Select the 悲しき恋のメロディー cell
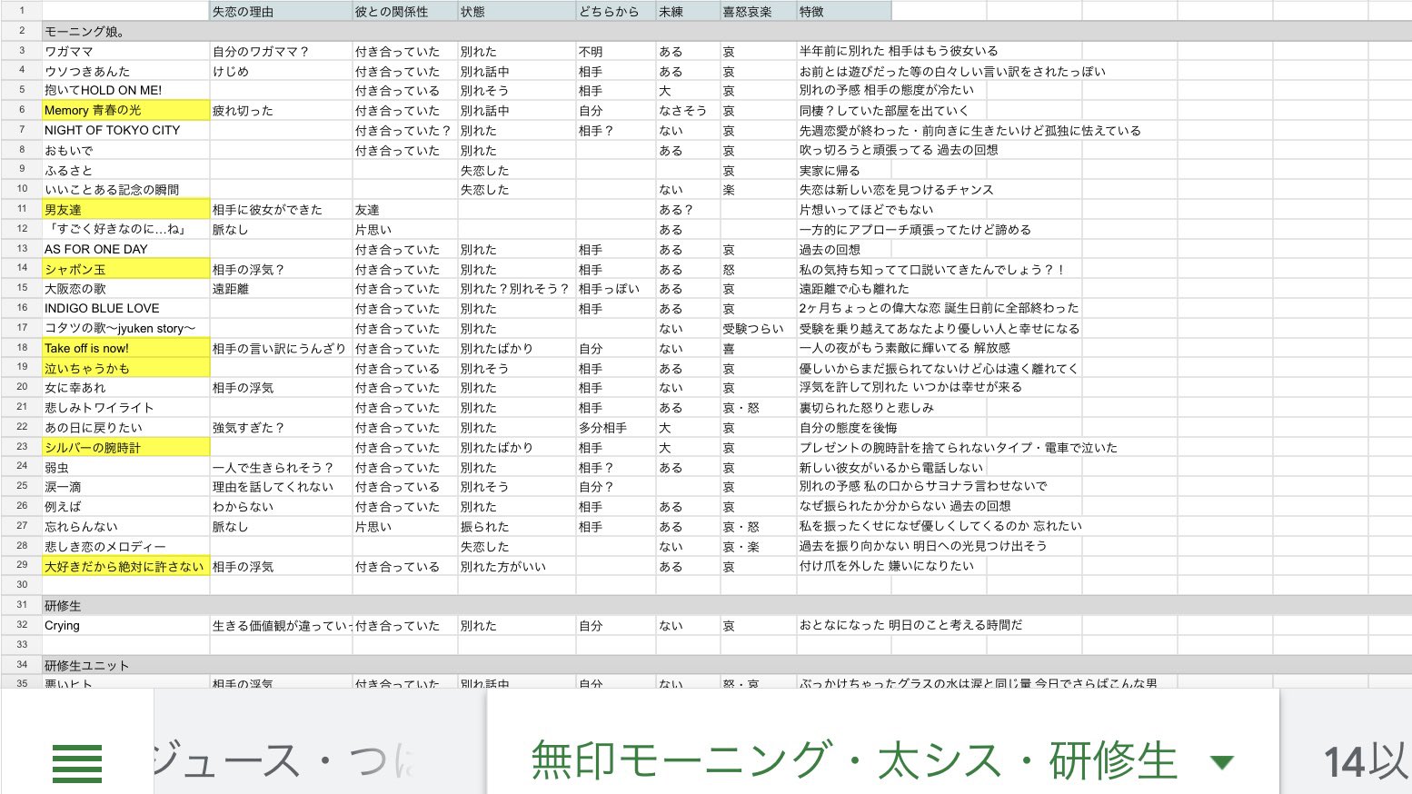Screen dimensions: 1412x794 [x=125, y=546]
